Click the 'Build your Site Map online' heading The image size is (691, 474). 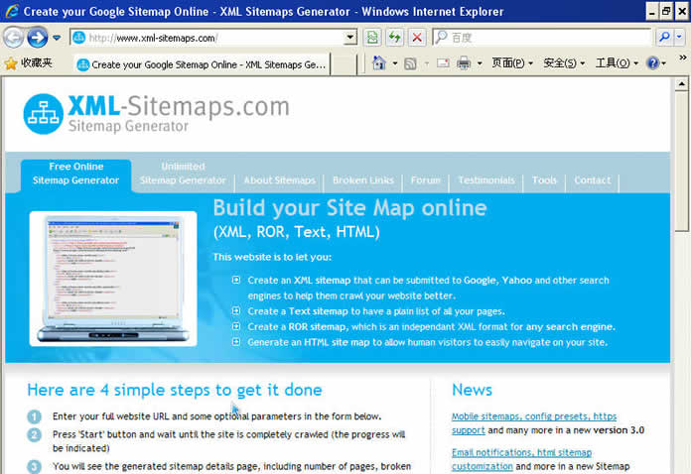pos(349,208)
